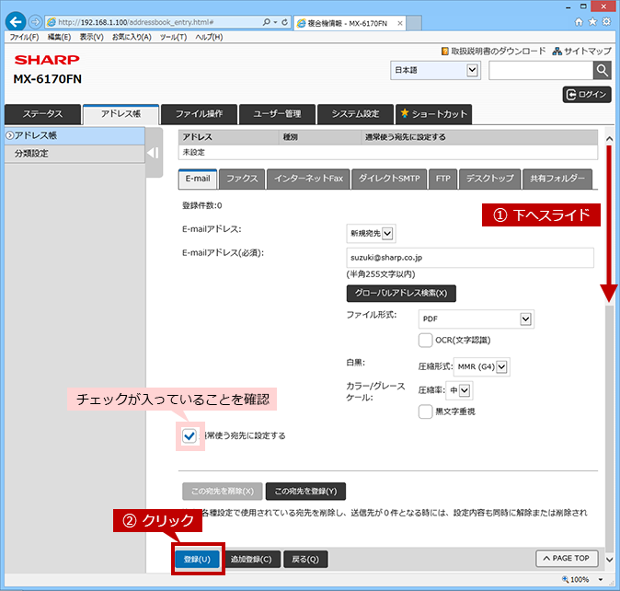
Task: Switch to the ファイル操作 tab
Action: 199,114
